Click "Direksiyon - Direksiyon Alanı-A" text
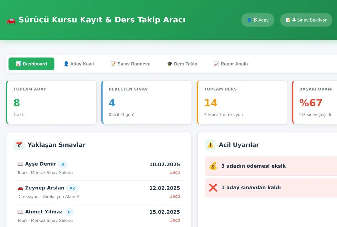337x227 pixels. pos(48,196)
